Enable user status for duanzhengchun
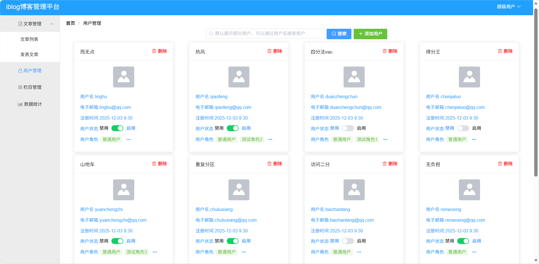The width and height of the screenshot is (539, 264). click(348, 128)
